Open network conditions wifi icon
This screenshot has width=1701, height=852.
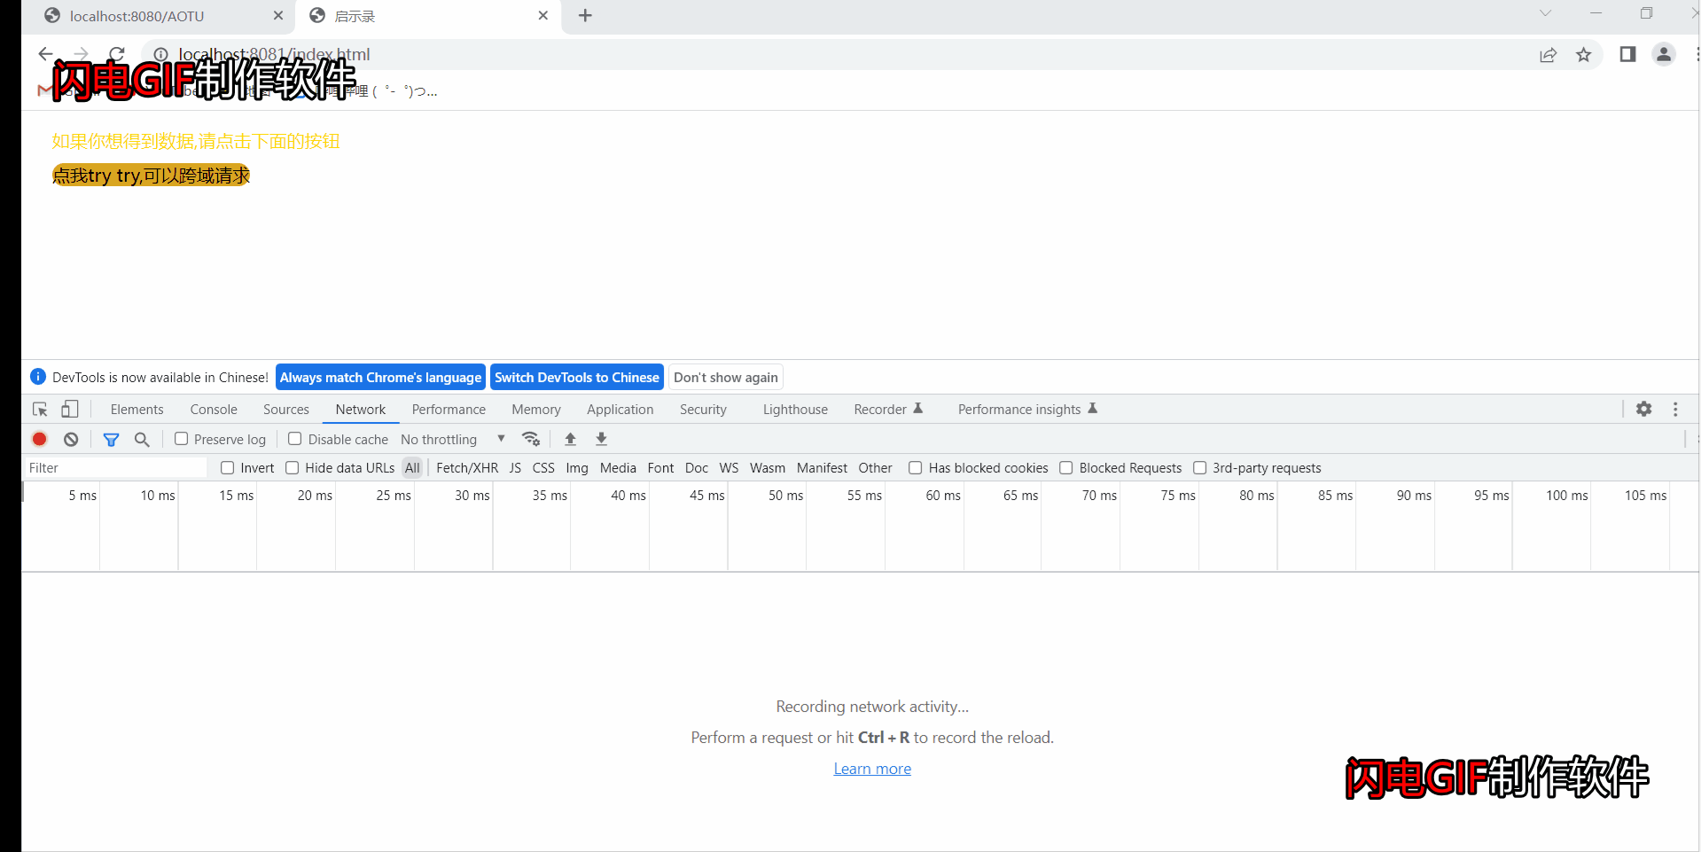click(531, 439)
